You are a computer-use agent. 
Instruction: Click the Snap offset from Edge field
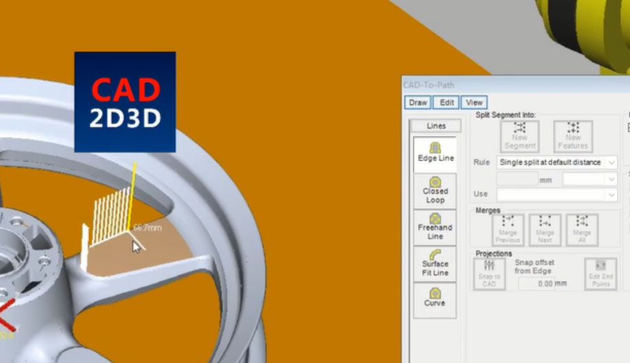537,283
